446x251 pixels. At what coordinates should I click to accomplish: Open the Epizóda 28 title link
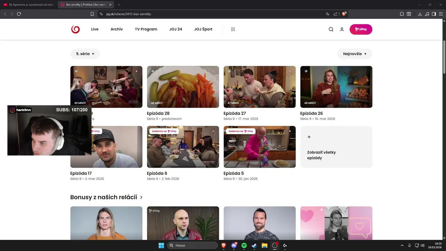coord(158,113)
